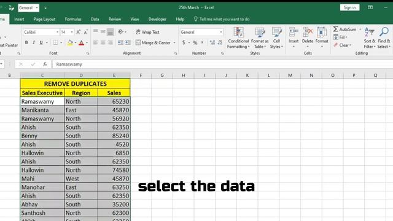Image resolution: width=393 pixels, height=221 pixels.
Task: Select column G header
Action: (x=162, y=75)
